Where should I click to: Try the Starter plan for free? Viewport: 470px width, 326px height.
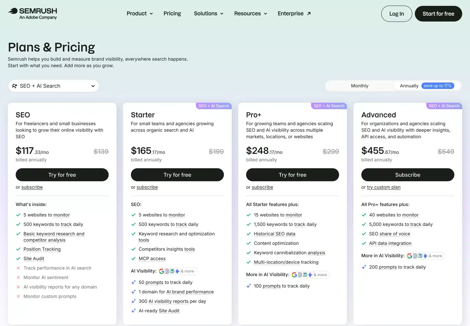(x=177, y=175)
